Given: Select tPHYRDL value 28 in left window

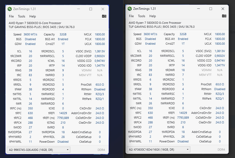Looking at the screenshot, I should 63,137.
